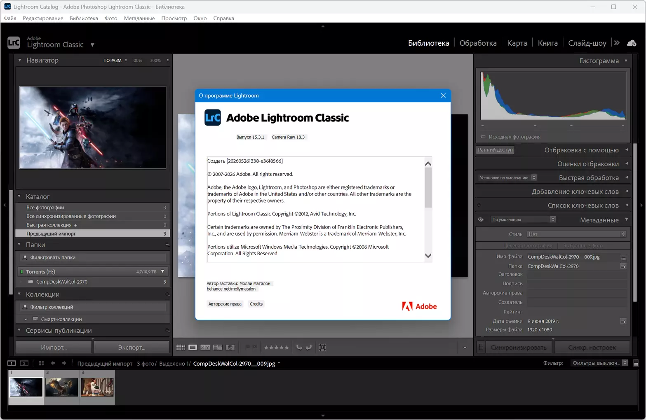
Task: Click the Авторские права button in dialog
Action: pyautogui.click(x=225, y=304)
